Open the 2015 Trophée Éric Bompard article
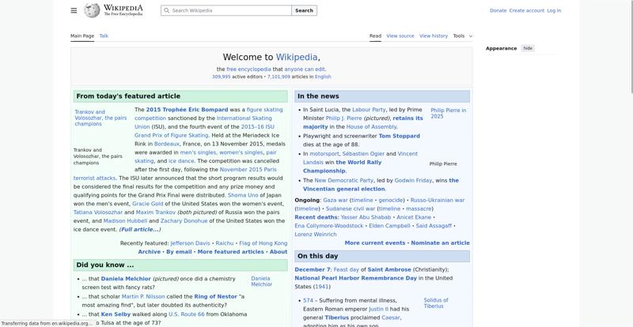This screenshot has height=327, width=633. [x=187, y=110]
